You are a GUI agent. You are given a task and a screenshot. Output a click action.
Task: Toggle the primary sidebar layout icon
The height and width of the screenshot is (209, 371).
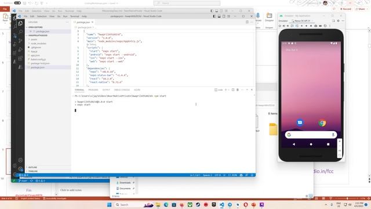(214, 16)
